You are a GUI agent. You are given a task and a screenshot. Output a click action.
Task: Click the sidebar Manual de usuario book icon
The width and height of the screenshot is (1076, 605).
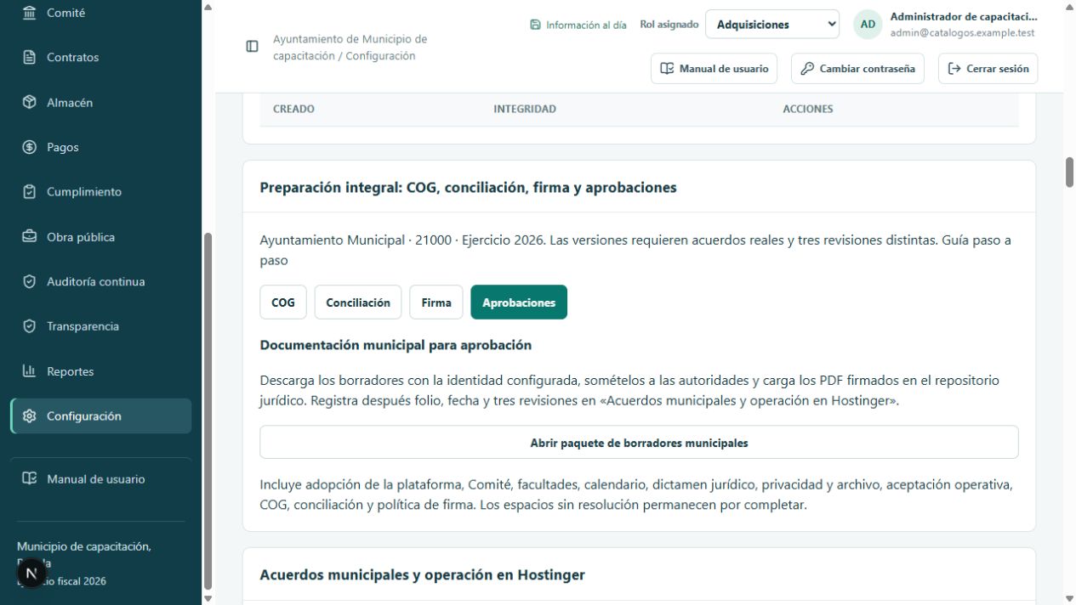click(30, 479)
